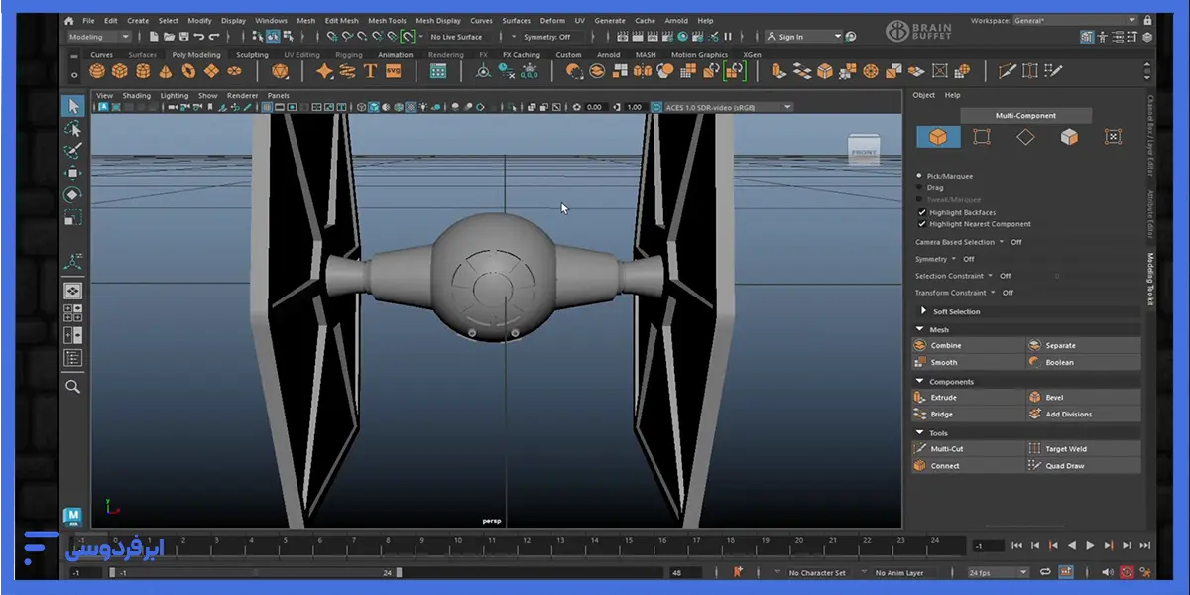Select the Drag radio option
This screenshot has height=595, width=1190.
(x=920, y=187)
